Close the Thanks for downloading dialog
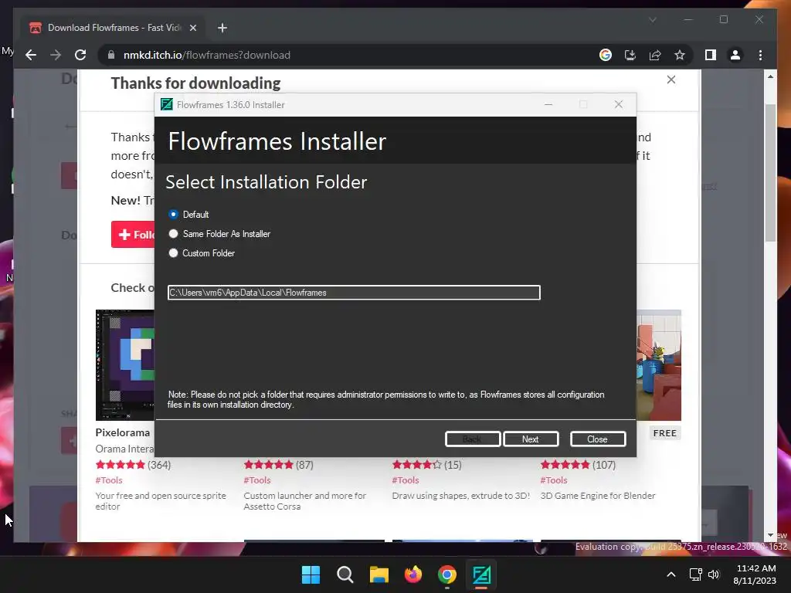The width and height of the screenshot is (791, 593). (x=671, y=80)
